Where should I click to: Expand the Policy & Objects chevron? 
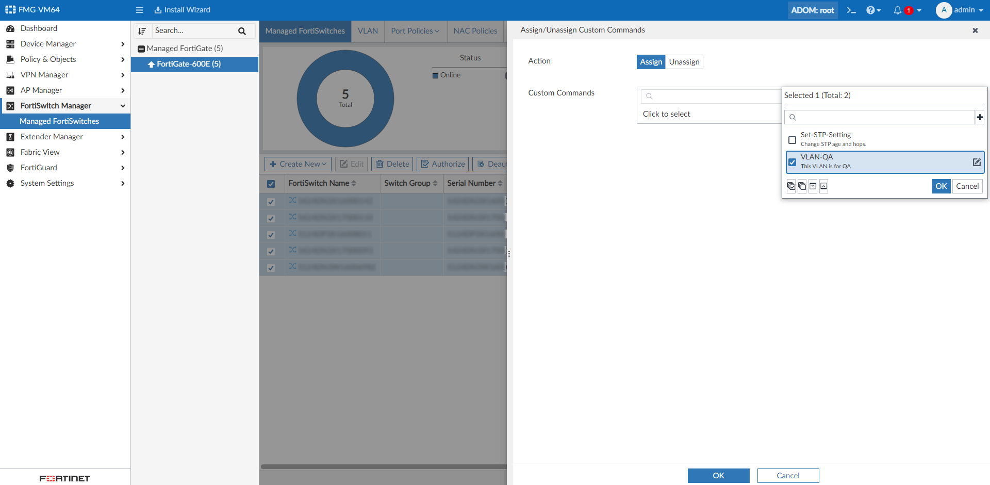pyautogui.click(x=123, y=59)
